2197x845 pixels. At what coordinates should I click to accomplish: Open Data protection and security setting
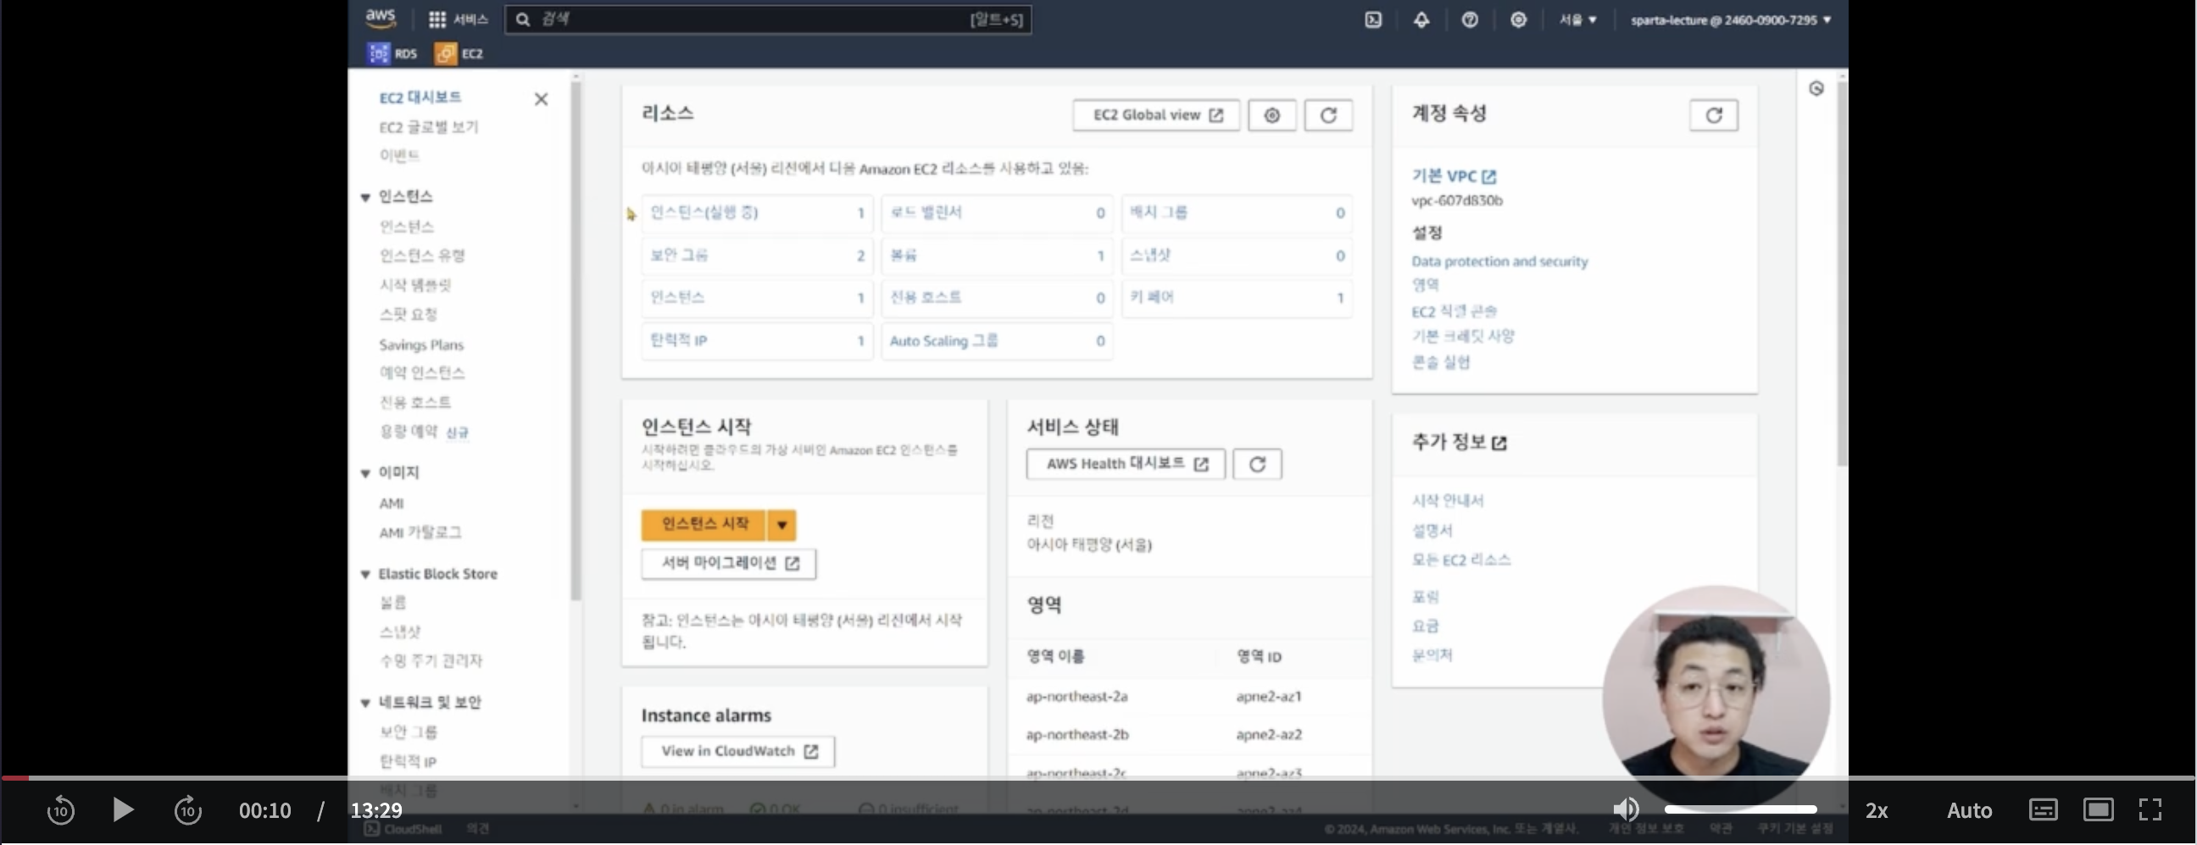[1499, 262]
